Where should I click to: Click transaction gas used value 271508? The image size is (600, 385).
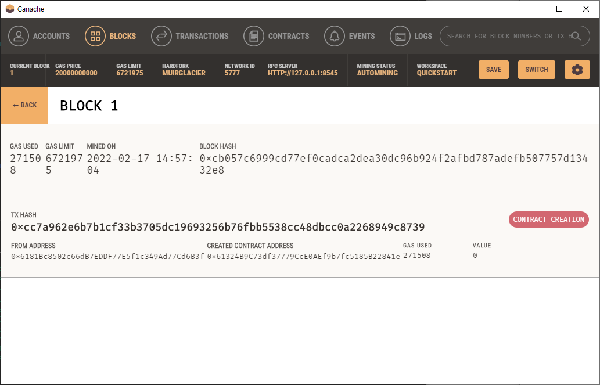(x=416, y=256)
